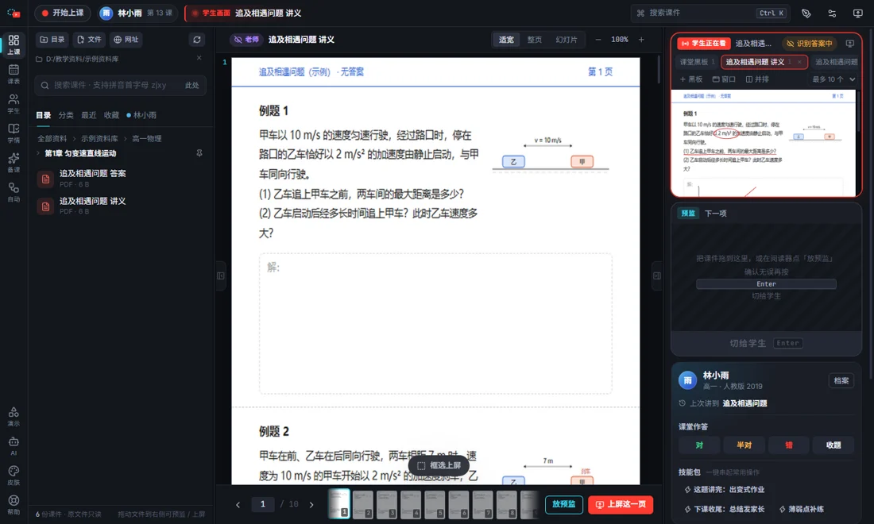Click the X next to D:/教学资料 path
Image resolution: width=874 pixels, height=524 pixels.
pyautogui.click(x=199, y=58)
